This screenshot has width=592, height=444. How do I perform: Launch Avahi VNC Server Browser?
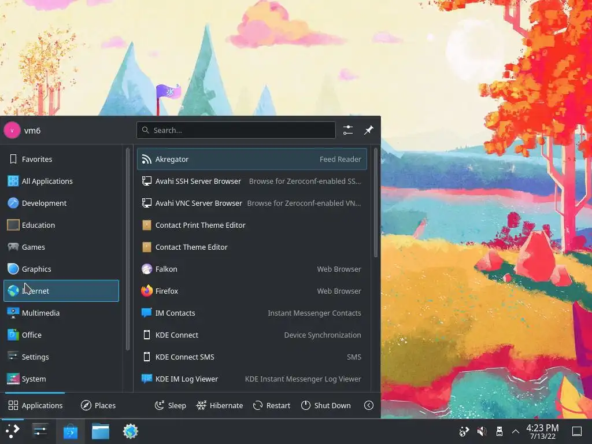click(x=252, y=203)
